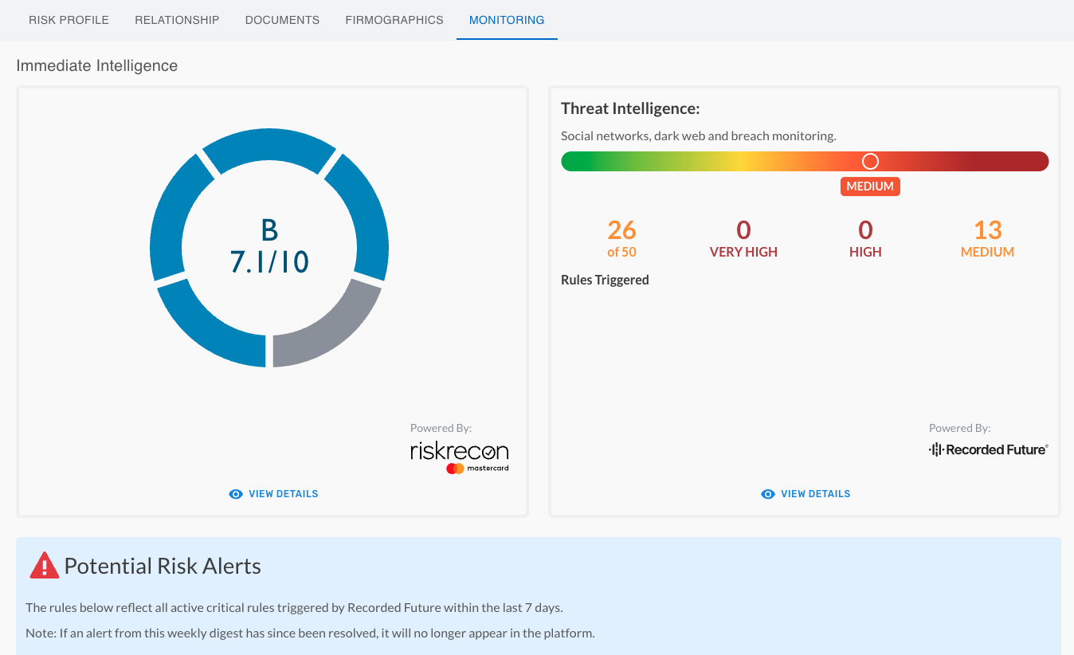This screenshot has height=655, width=1074.
Task: Click the eye icon beside Threat Intelligence VIEW DETAILS
Action: 767,494
